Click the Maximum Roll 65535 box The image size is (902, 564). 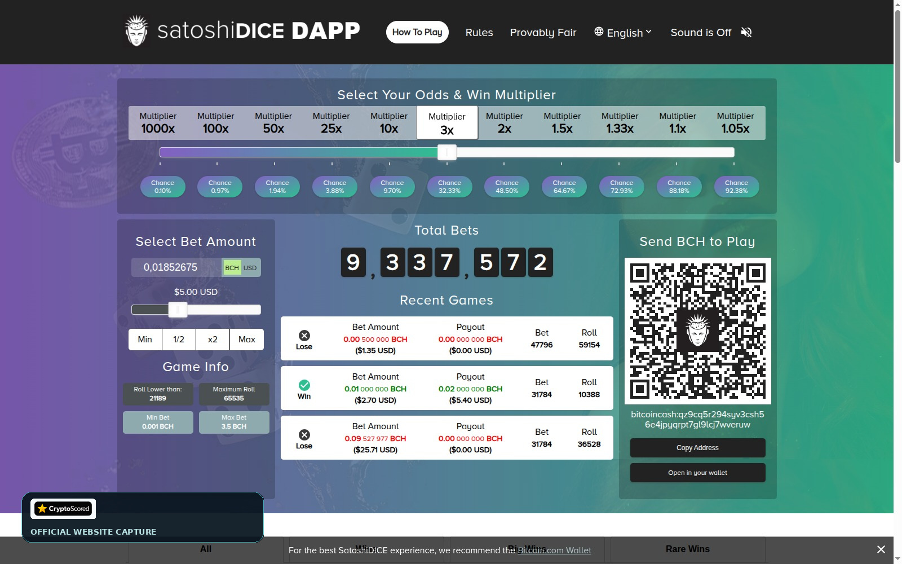(234, 394)
